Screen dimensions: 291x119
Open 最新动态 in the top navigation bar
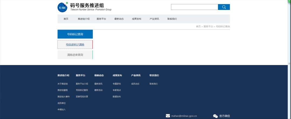[x=119, y=19]
